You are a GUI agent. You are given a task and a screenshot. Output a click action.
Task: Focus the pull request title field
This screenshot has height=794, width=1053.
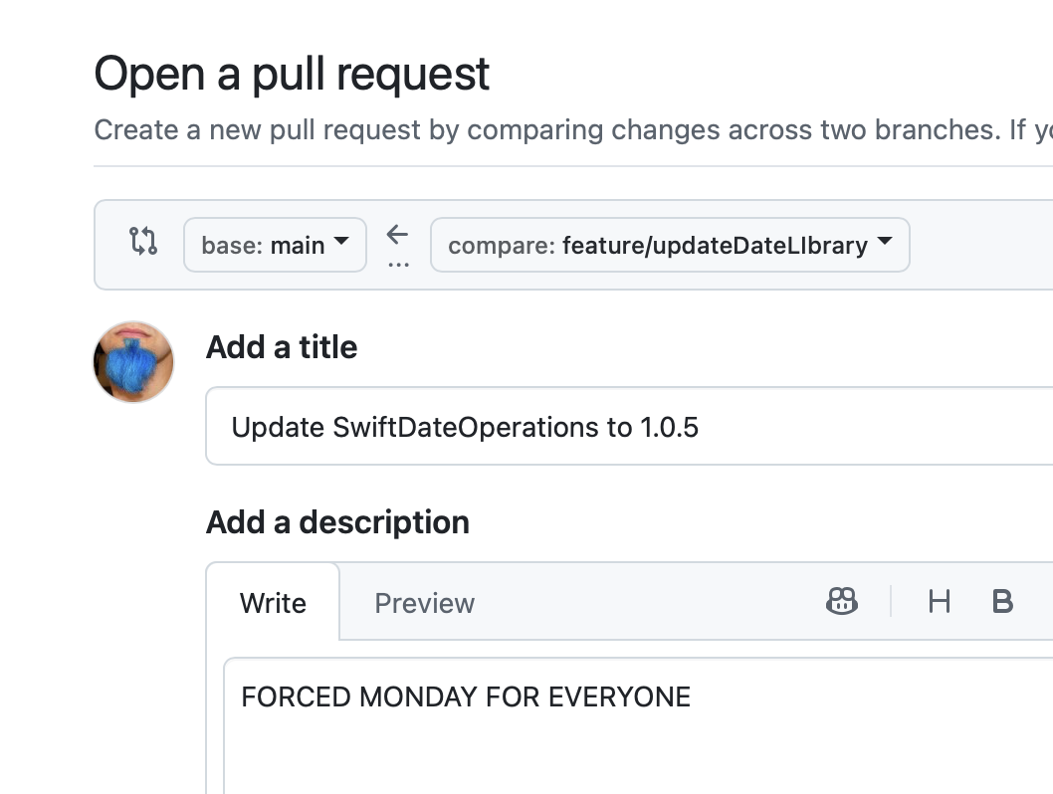tap(627, 427)
